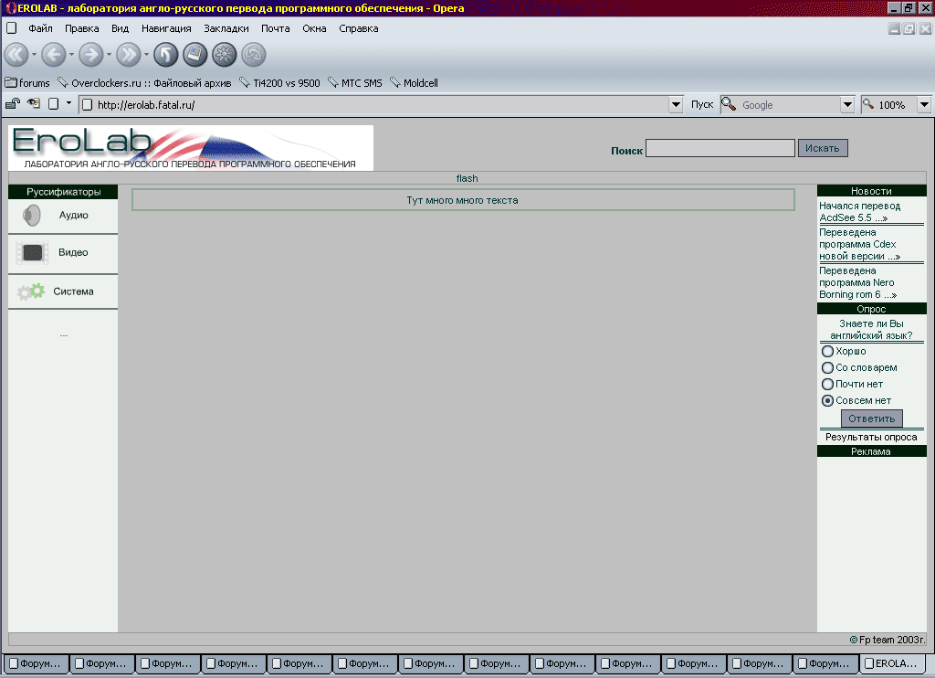Click the dark curved-arrow toolbar button
Viewport: 935px width, 678px height.
coord(166,55)
